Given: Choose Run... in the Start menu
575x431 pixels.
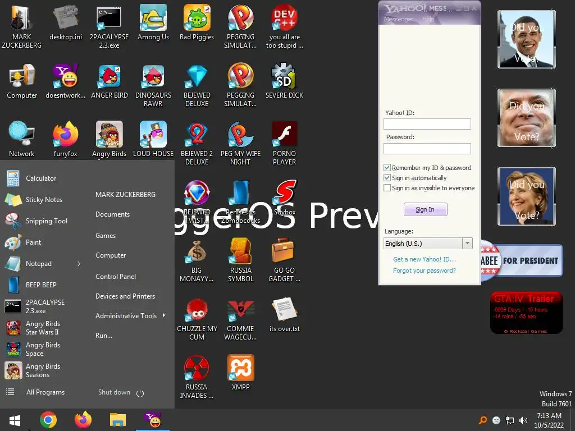Looking at the screenshot, I should tap(104, 336).
